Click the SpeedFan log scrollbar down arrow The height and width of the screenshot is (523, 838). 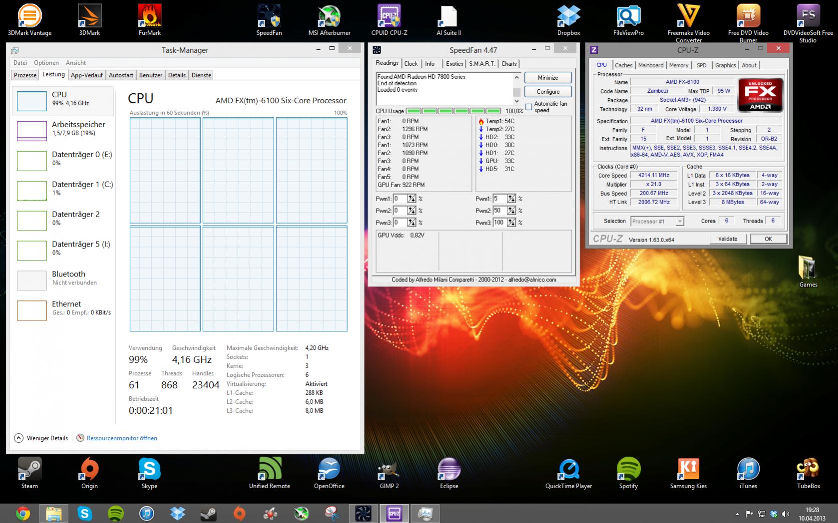(516, 101)
